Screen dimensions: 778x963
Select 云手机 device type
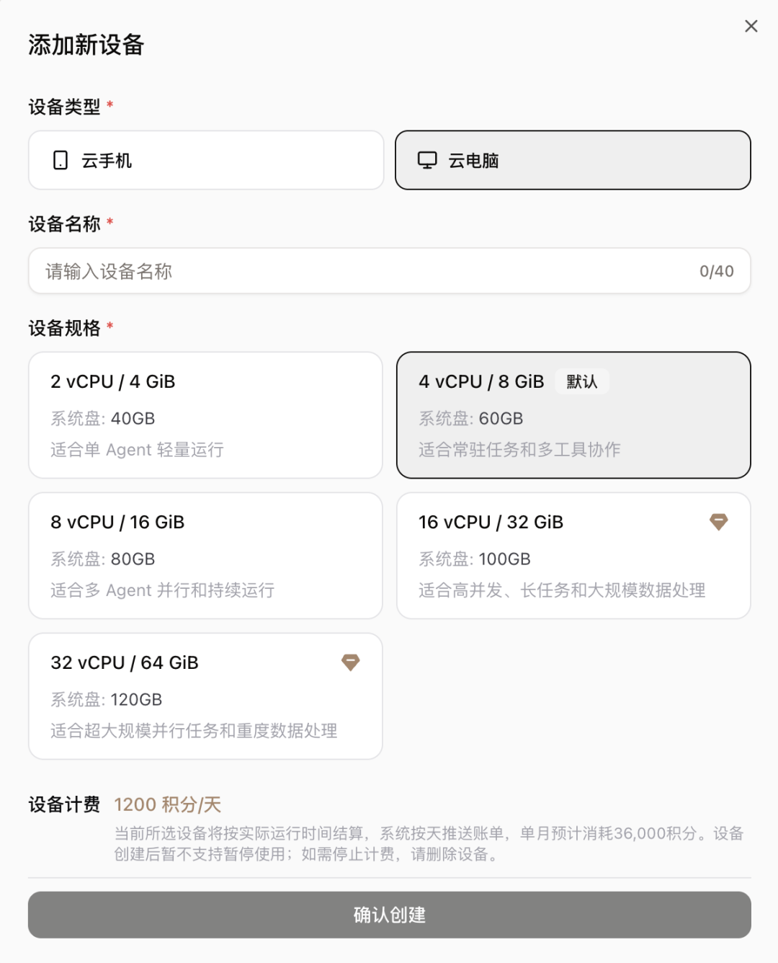pyautogui.click(x=206, y=160)
